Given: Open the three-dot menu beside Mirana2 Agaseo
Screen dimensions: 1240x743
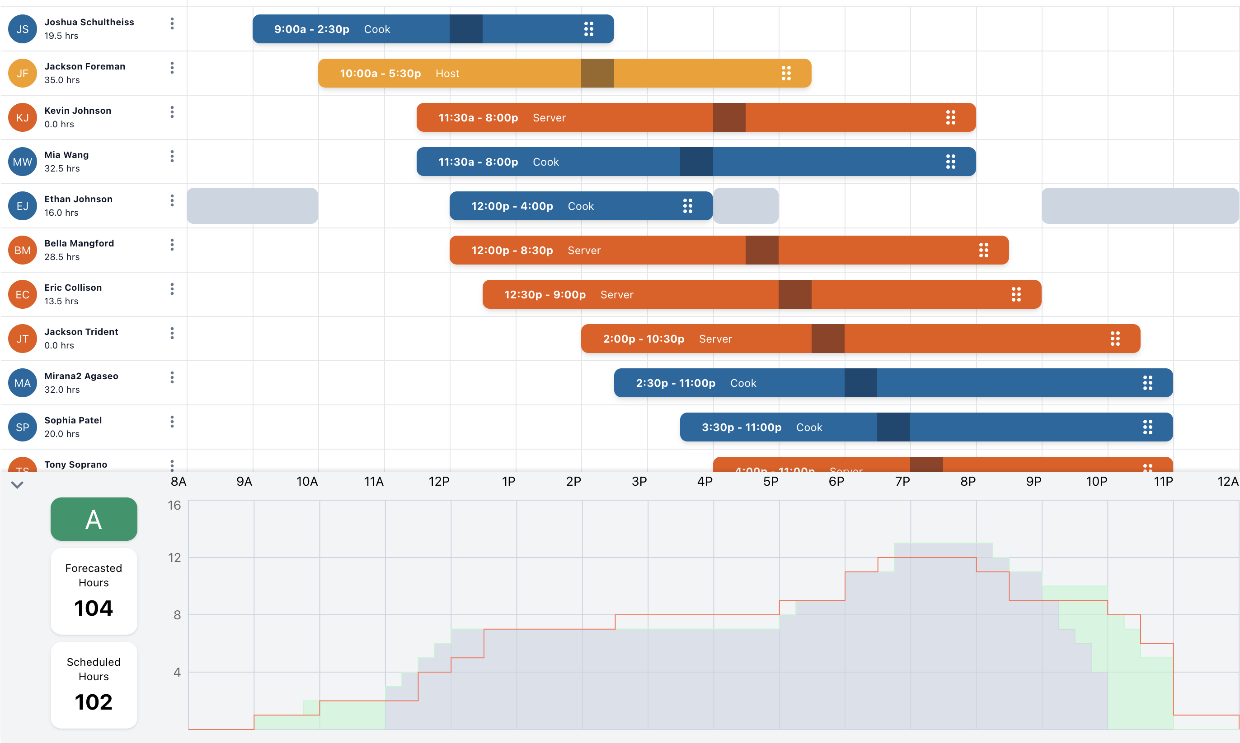Looking at the screenshot, I should (x=172, y=377).
